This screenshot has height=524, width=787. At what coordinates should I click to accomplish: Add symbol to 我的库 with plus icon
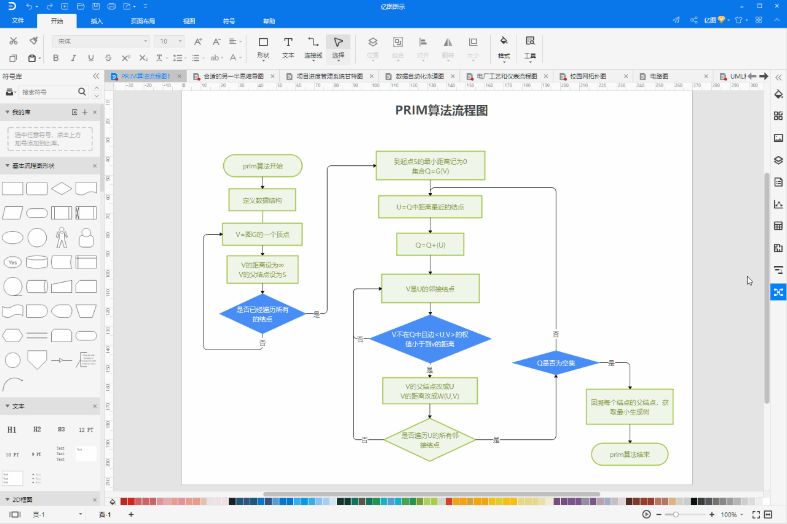85,112
